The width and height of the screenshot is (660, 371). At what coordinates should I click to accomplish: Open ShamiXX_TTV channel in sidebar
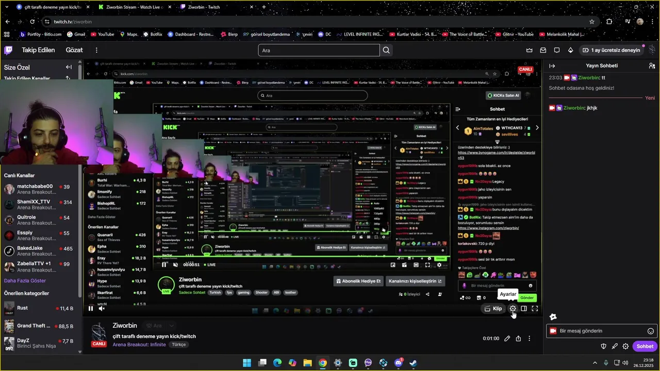click(x=39, y=205)
